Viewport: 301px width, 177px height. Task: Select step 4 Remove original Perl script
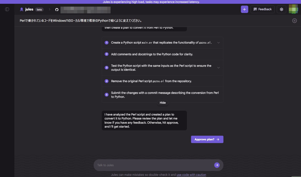click(x=163, y=81)
